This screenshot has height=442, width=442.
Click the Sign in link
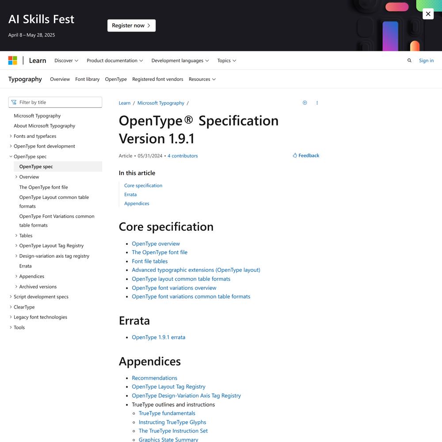(426, 60)
